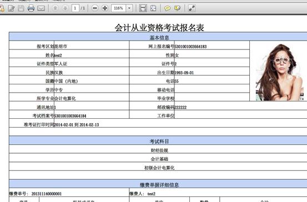Click the 缴费单据详细信息 section header
Image resolution: width=307 pixels, height=202 pixels.
tap(159, 185)
